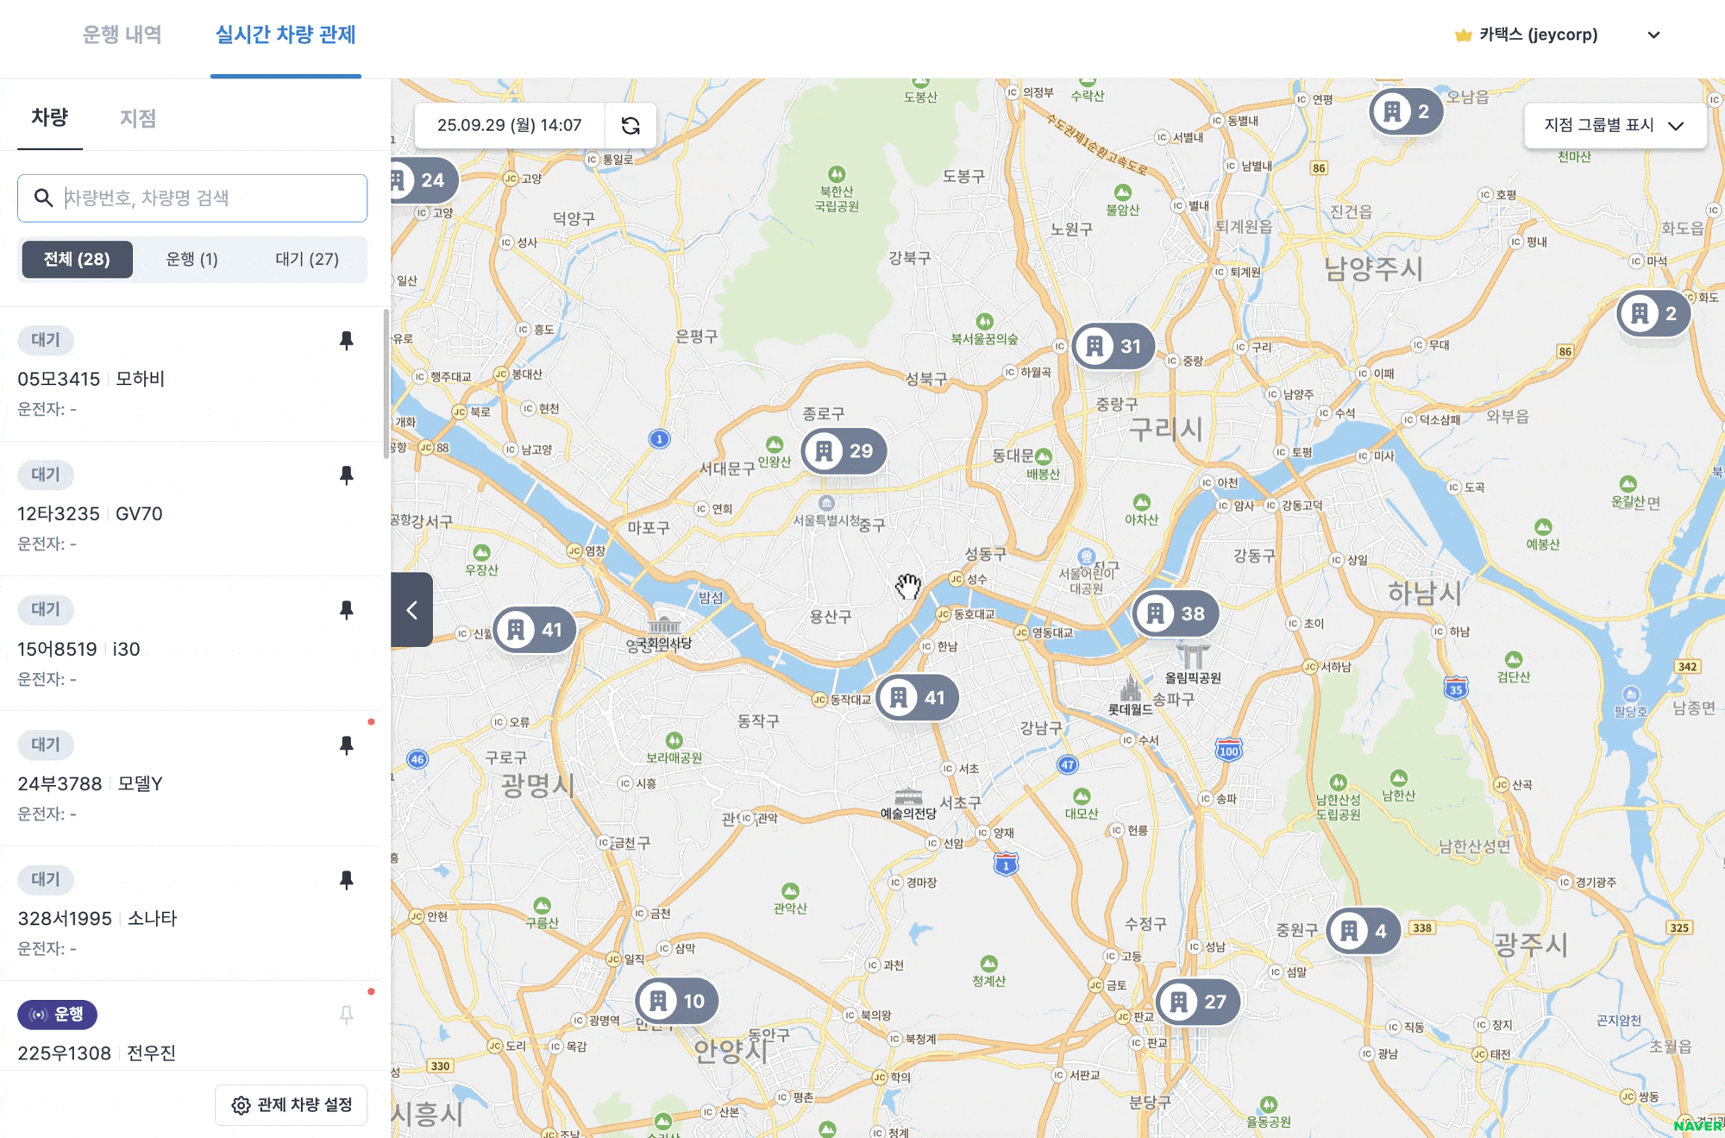Screen dimensions: 1725x1138
Task: Switch to the 지점 tab
Action: click(x=138, y=118)
